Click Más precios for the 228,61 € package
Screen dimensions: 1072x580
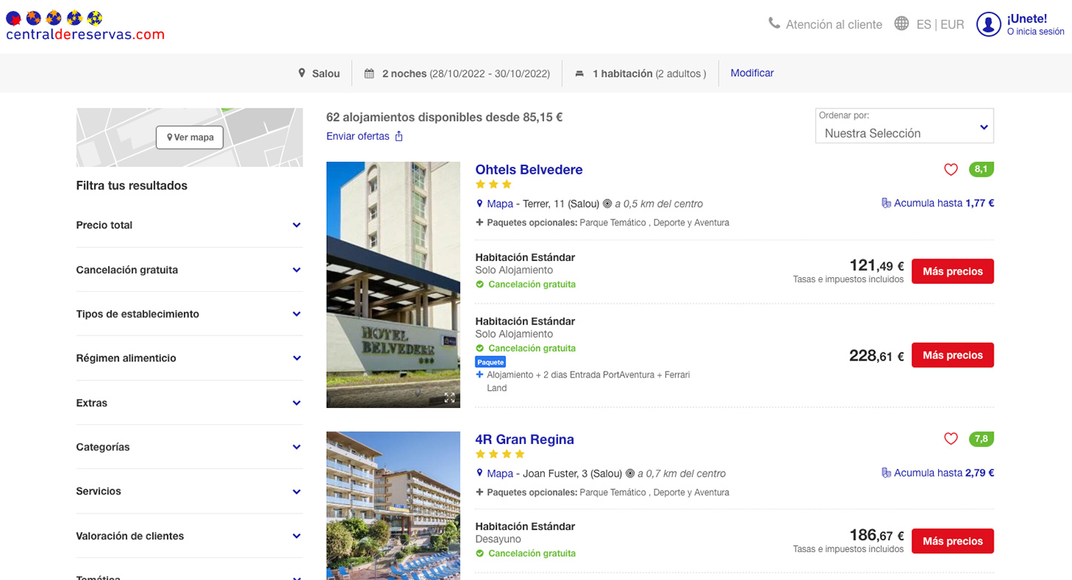click(952, 355)
